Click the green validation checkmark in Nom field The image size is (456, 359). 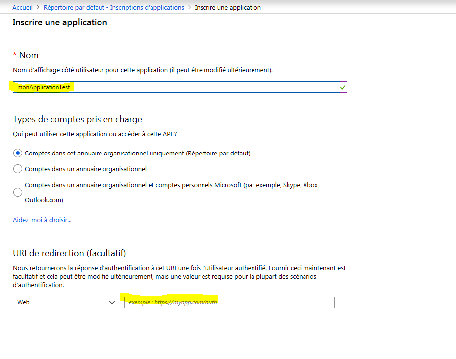coord(342,87)
